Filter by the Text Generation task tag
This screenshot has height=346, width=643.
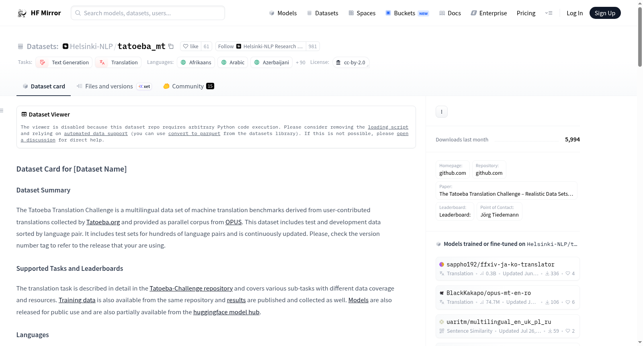point(64,62)
